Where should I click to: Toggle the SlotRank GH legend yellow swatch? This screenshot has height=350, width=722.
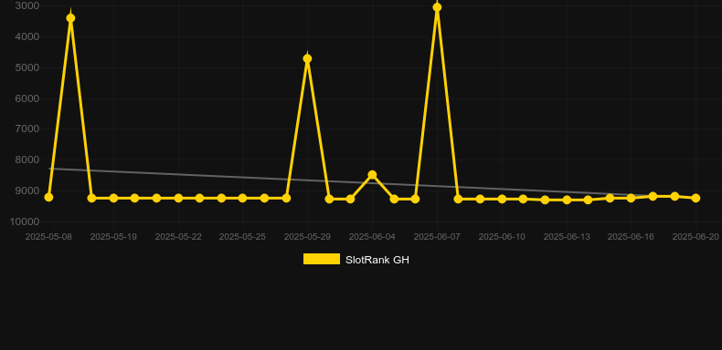click(322, 259)
